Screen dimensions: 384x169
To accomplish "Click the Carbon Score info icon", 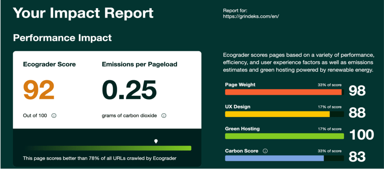I will coord(265,151).
